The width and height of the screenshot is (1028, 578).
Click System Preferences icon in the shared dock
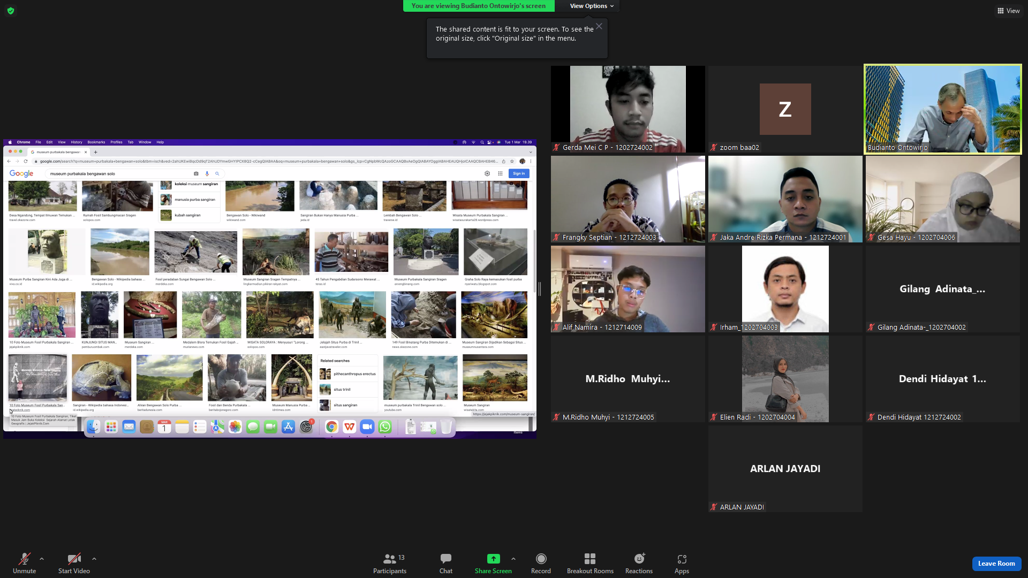[x=306, y=427]
